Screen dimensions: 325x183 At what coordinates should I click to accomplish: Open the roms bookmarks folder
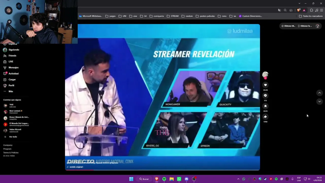(x=222, y=16)
